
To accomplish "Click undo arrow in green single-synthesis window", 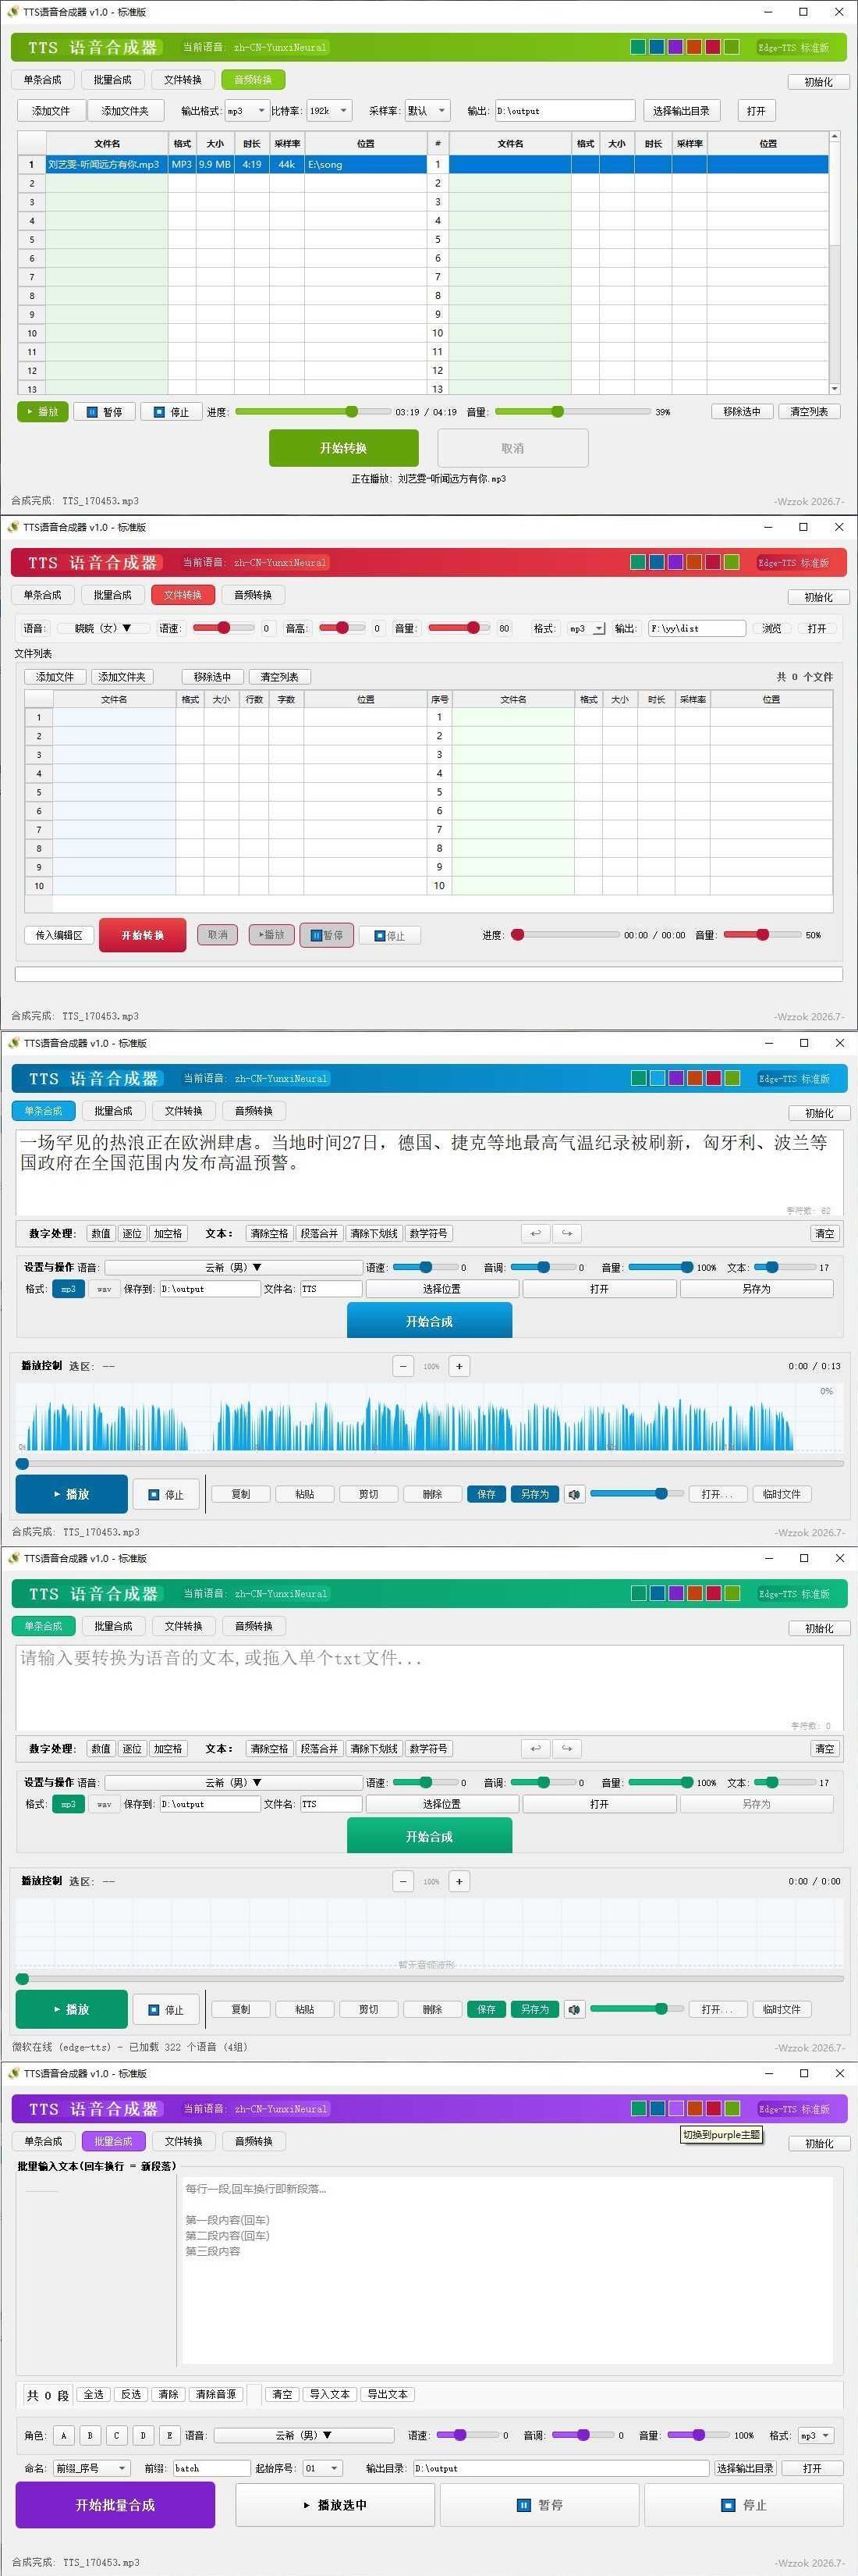I will click(535, 1748).
